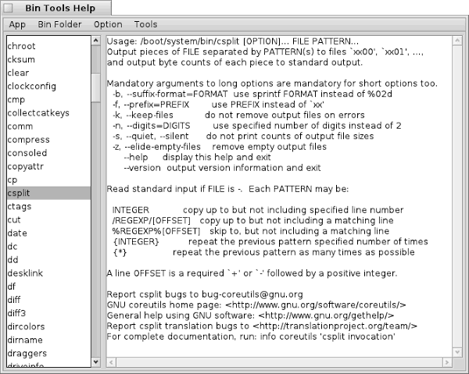Open the Option menu
This screenshot has height=374, width=469.
point(108,24)
